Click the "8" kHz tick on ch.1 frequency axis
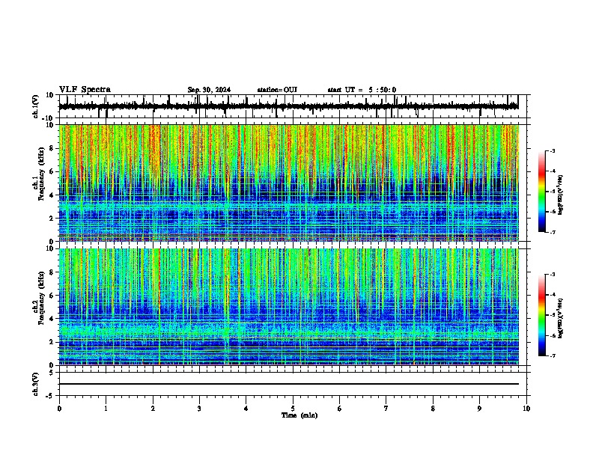Viewport: 593px width, 458px height. point(52,148)
